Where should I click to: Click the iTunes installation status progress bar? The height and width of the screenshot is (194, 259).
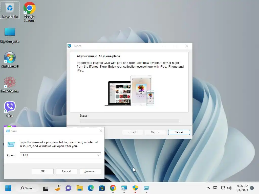pos(129,121)
